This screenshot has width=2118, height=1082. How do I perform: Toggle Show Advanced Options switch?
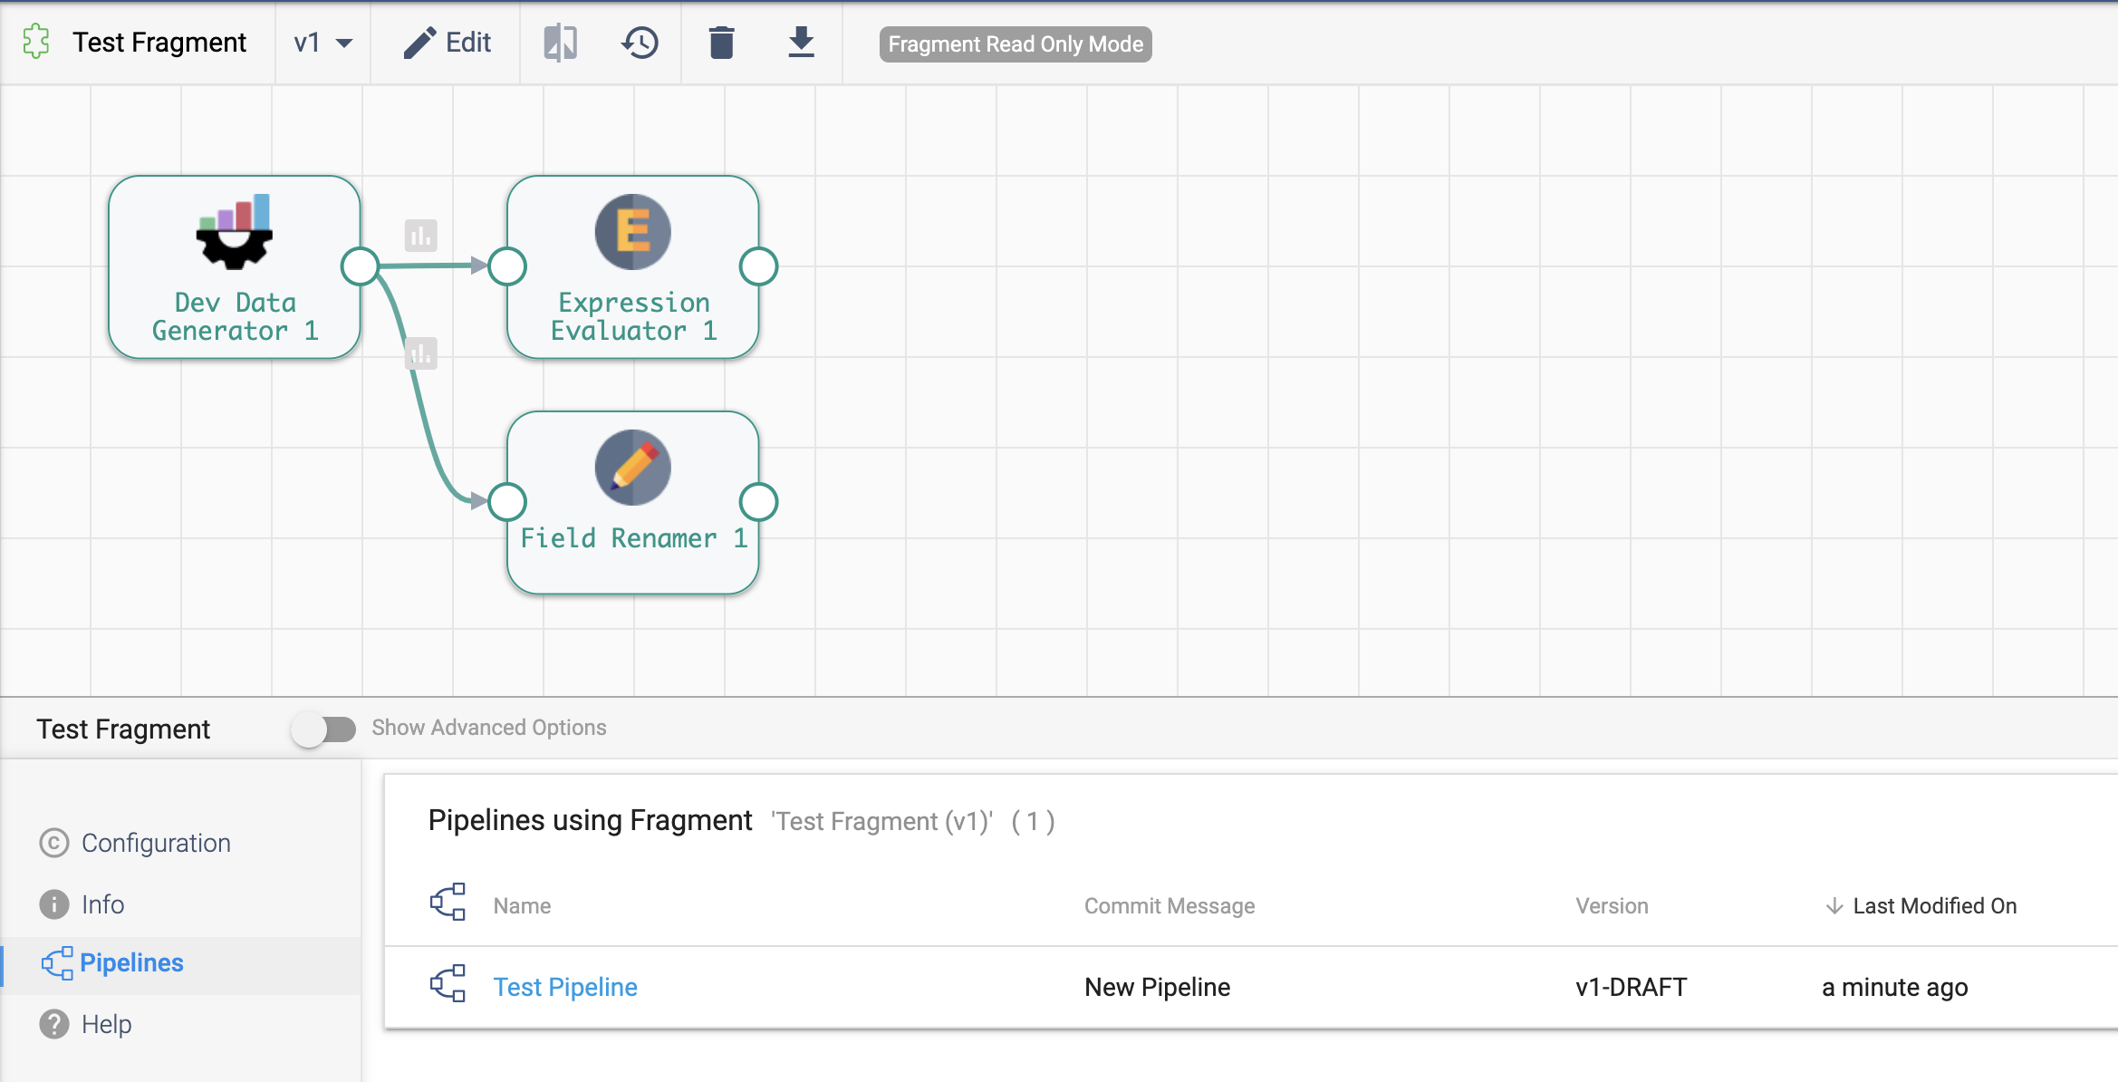323,729
